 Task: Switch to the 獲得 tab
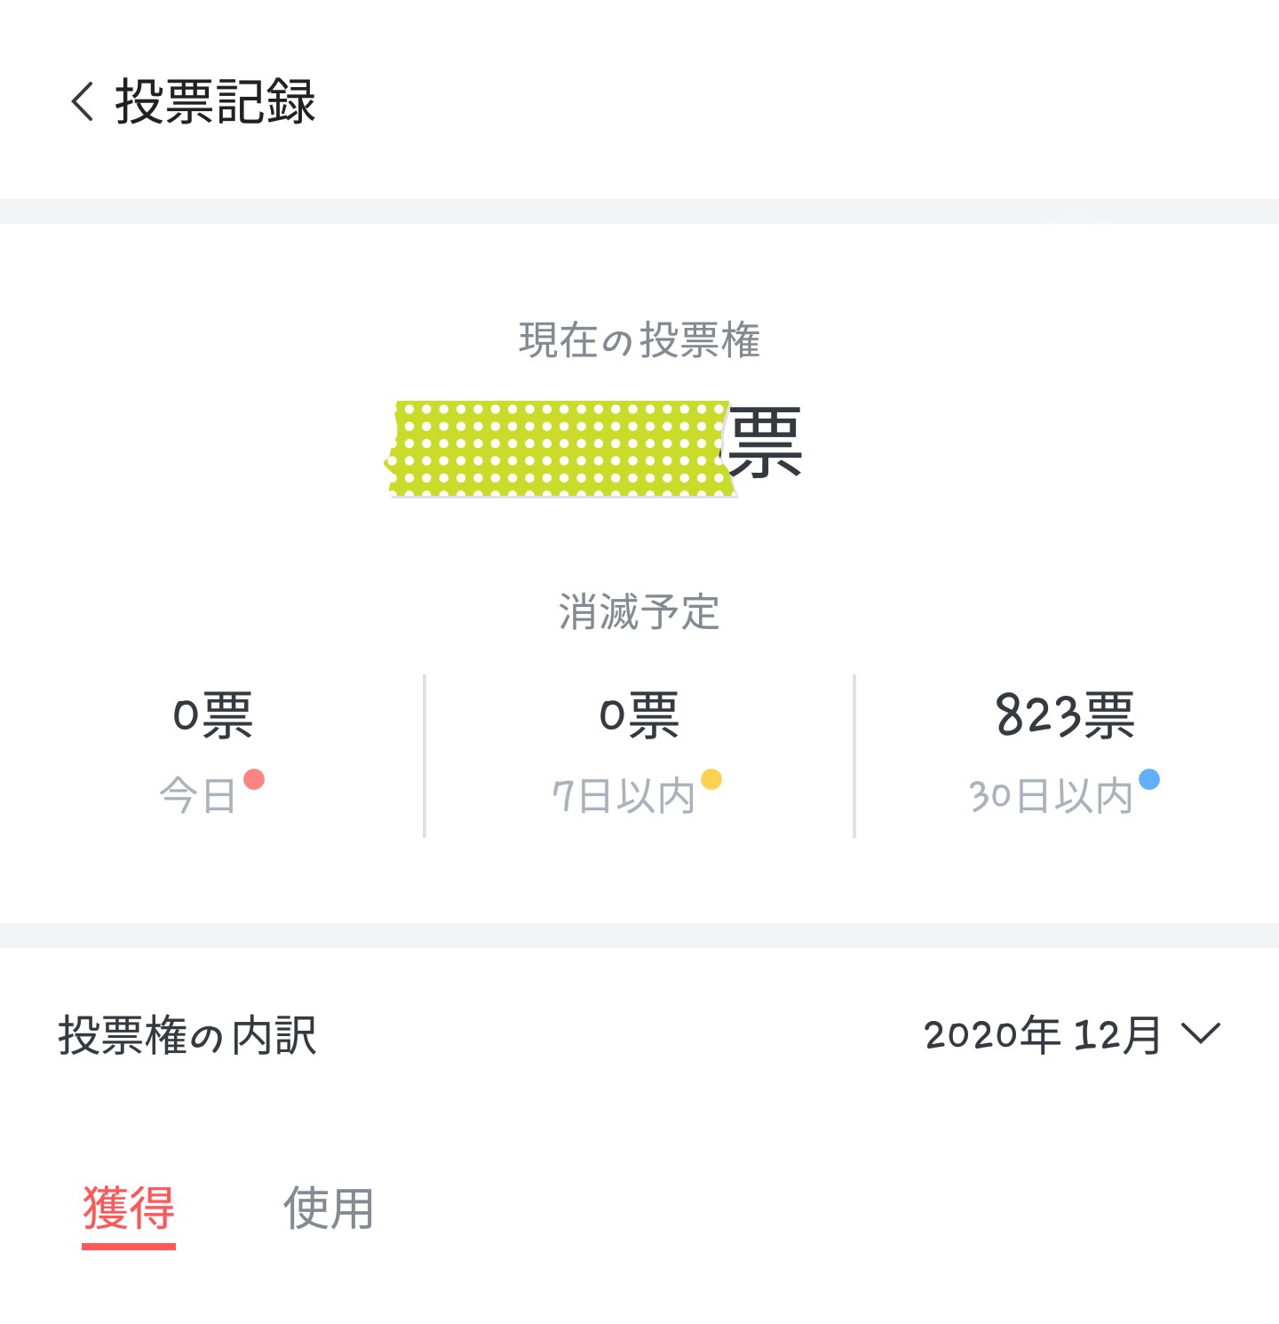(129, 1208)
